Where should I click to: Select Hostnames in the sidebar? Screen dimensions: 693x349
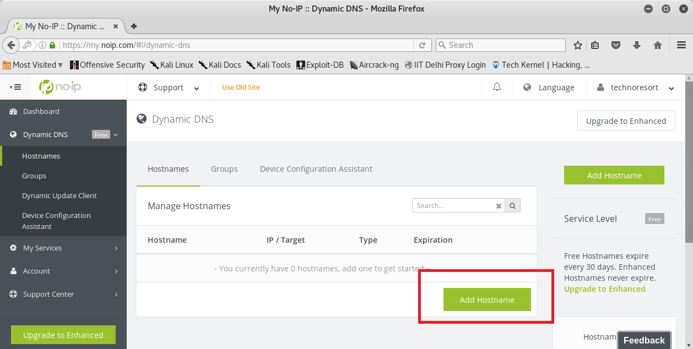pos(63,156)
